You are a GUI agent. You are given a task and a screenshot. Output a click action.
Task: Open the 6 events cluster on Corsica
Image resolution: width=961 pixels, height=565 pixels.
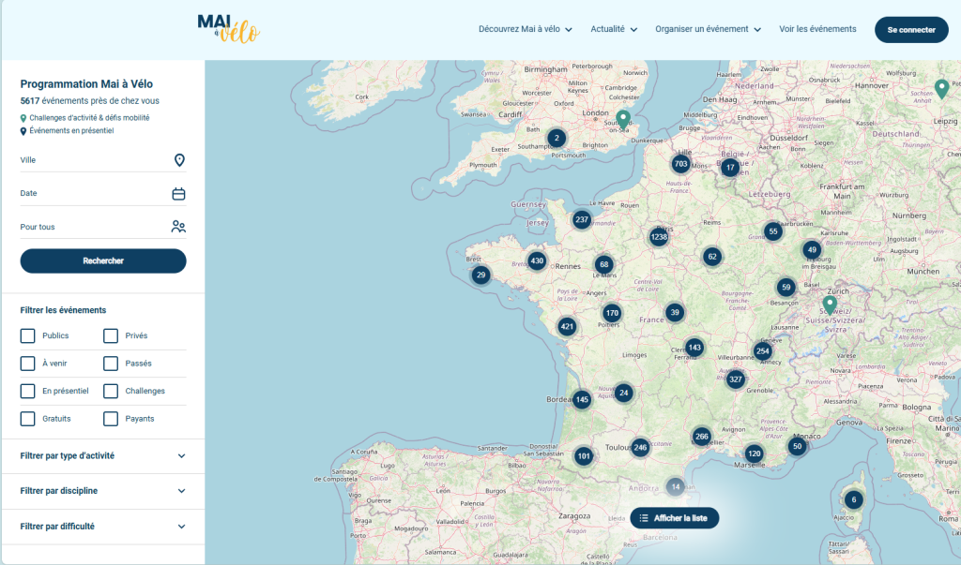(x=854, y=499)
